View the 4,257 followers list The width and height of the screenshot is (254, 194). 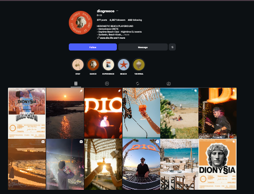click(117, 20)
